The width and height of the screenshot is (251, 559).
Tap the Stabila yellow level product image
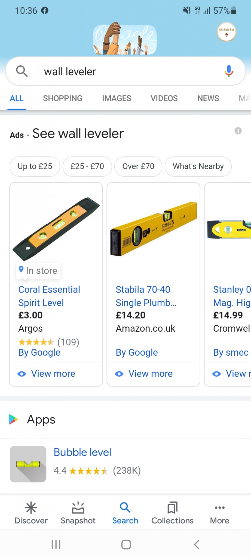click(x=154, y=229)
